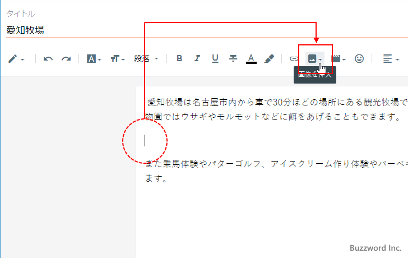Toggle strikethrough formatting

[x=233, y=58]
